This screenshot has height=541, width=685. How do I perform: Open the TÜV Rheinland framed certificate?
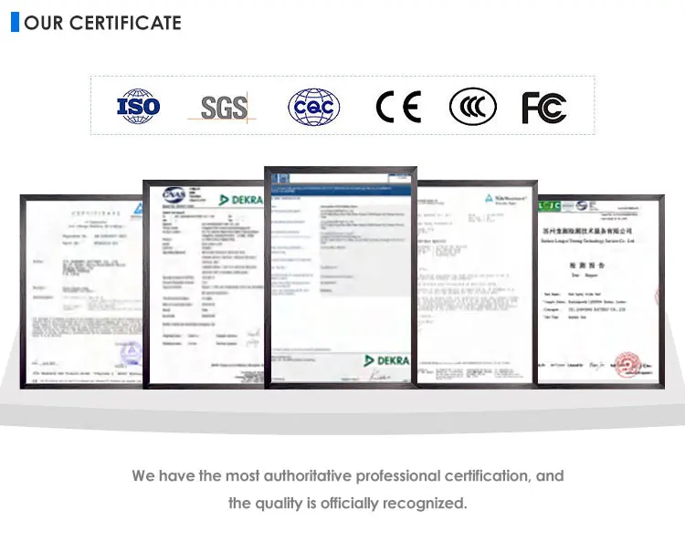[x=477, y=284]
